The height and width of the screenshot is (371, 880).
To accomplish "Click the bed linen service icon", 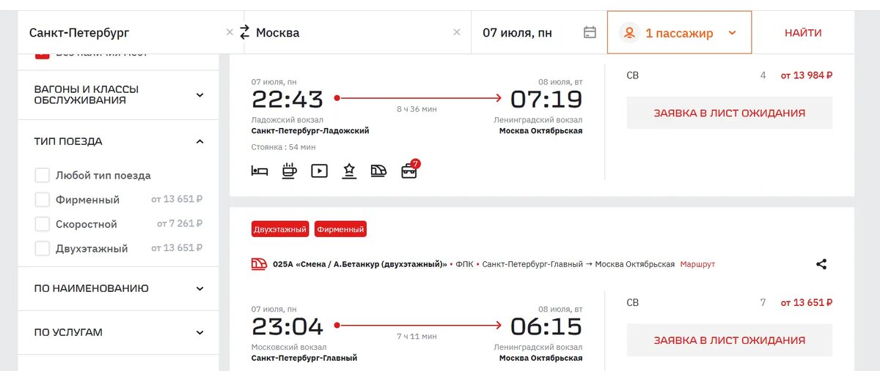I will pos(260,171).
